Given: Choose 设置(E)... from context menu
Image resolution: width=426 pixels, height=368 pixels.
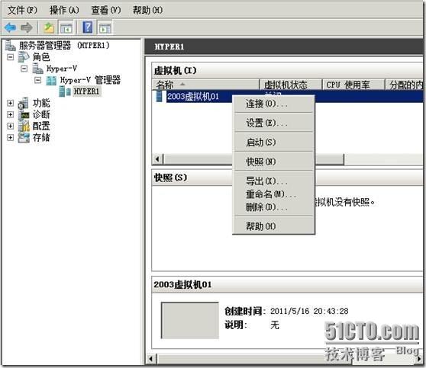Looking at the screenshot, I should pyautogui.click(x=273, y=123).
